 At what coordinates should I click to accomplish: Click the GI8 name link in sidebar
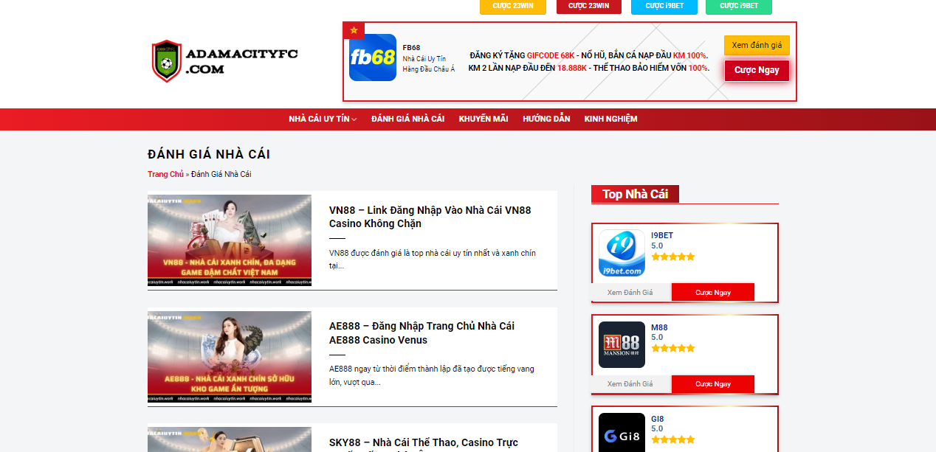click(657, 419)
